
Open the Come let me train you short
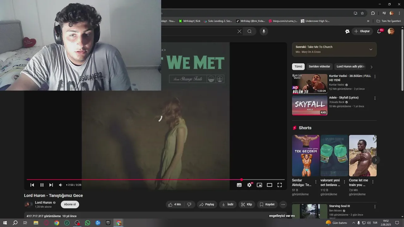click(363, 156)
